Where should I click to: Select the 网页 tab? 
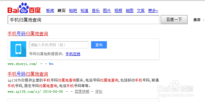(61, 11)
